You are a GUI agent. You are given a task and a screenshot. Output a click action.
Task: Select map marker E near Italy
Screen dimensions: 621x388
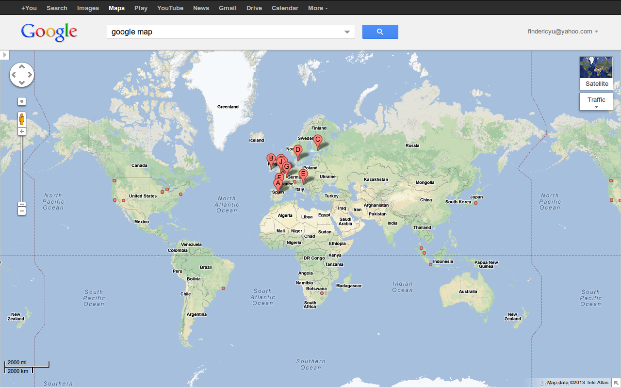coord(303,175)
